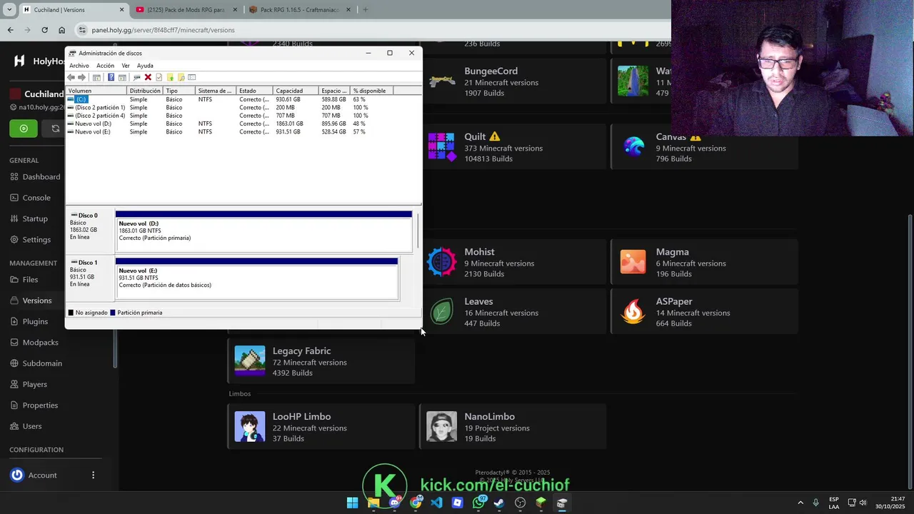Open Steam from the taskbar
914x514 pixels.
[499, 503]
